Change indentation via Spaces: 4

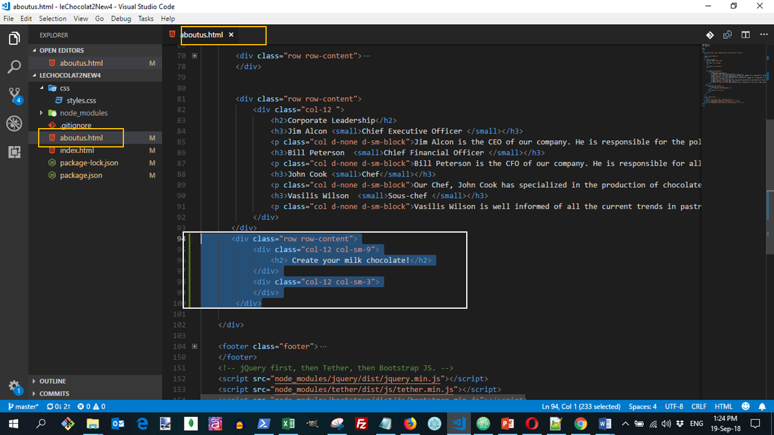point(643,407)
